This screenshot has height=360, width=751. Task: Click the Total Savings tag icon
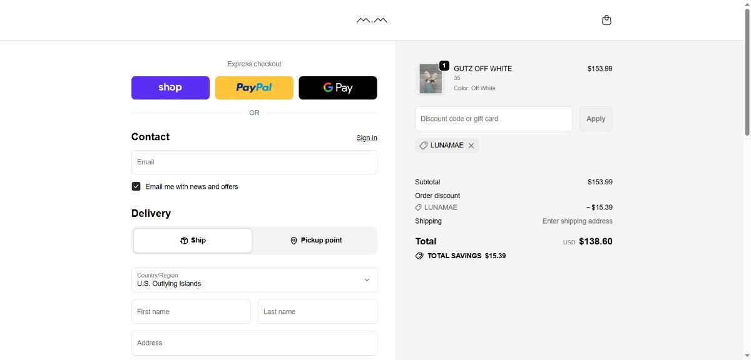[x=419, y=256]
